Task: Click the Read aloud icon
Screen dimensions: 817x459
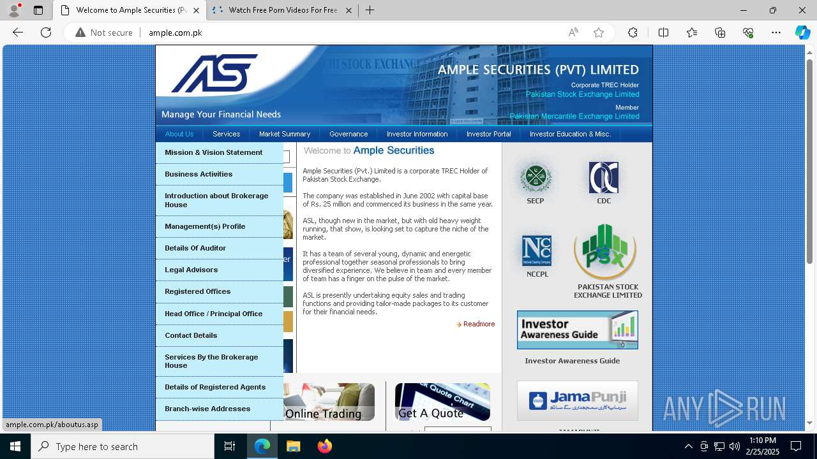Action: tap(573, 33)
